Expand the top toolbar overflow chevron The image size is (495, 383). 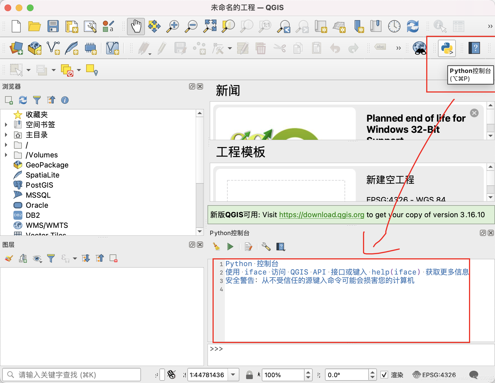coord(490,26)
